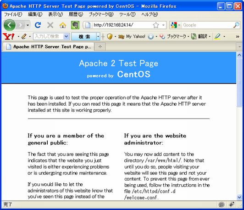Open the ヘルプ(H) menu
The width and height of the screenshot is (244, 210).
coord(150,14)
